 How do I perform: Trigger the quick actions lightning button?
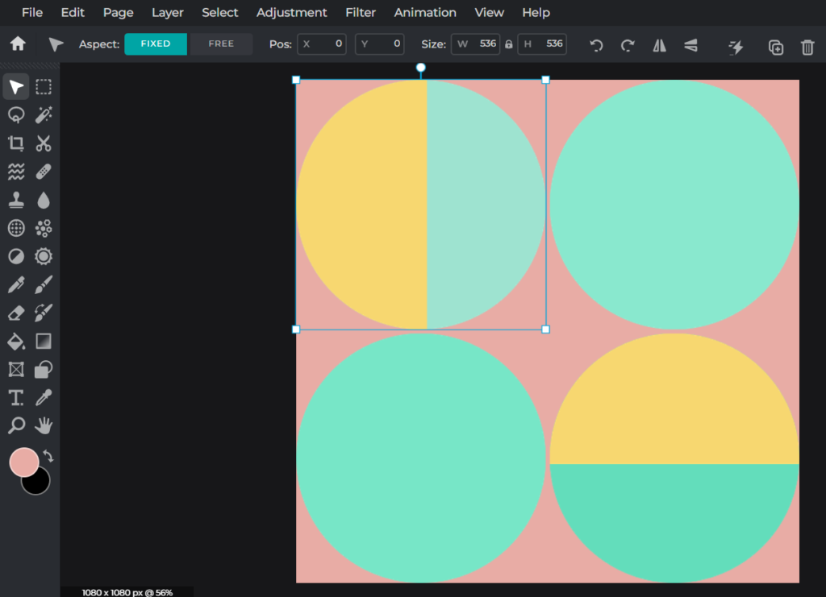coord(736,46)
